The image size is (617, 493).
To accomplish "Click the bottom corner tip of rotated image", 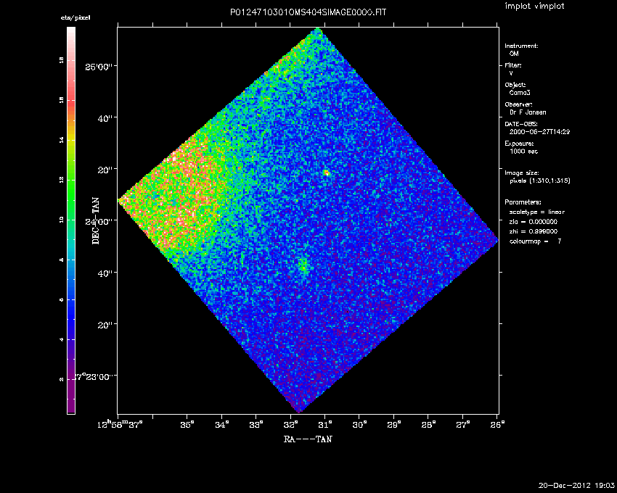I will [x=298, y=410].
